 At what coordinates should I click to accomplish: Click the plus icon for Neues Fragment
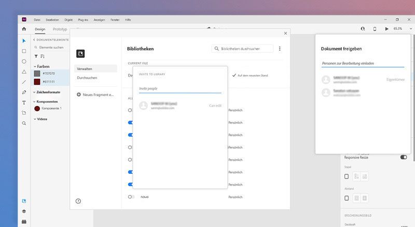tap(79, 95)
